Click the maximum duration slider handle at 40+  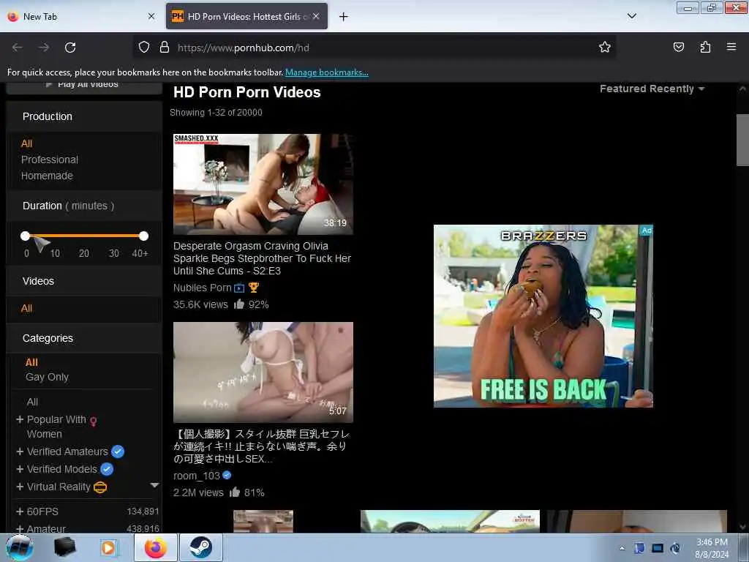coord(143,236)
